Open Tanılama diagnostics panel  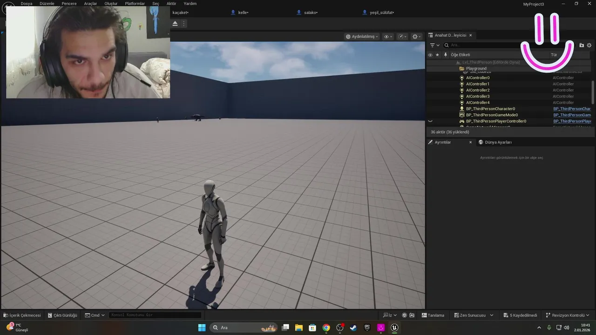pyautogui.click(x=433, y=315)
